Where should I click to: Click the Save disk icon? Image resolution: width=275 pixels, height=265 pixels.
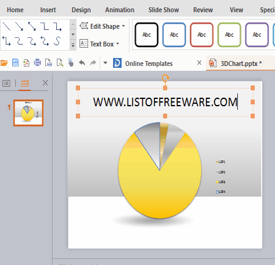[15, 63]
